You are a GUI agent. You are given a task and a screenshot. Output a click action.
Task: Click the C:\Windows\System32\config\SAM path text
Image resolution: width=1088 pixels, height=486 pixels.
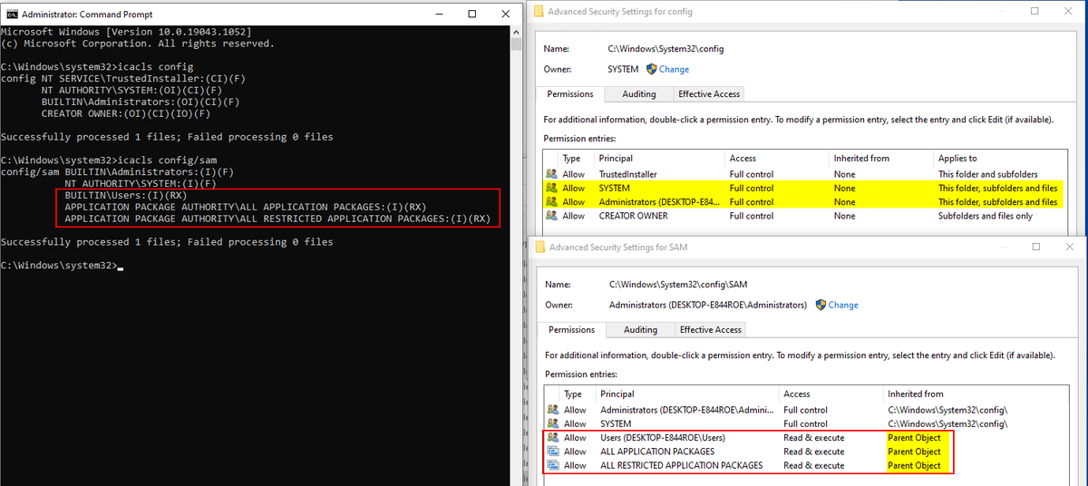[x=678, y=285]
